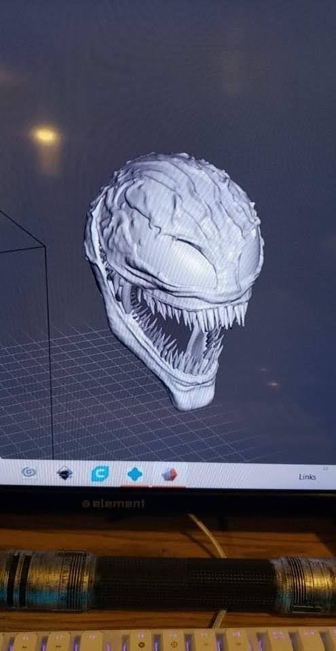Image resolution: width=336 pixels, height=651 pixels.
Task: Open the Inkscape icon in taskbar
Action: 65,473
